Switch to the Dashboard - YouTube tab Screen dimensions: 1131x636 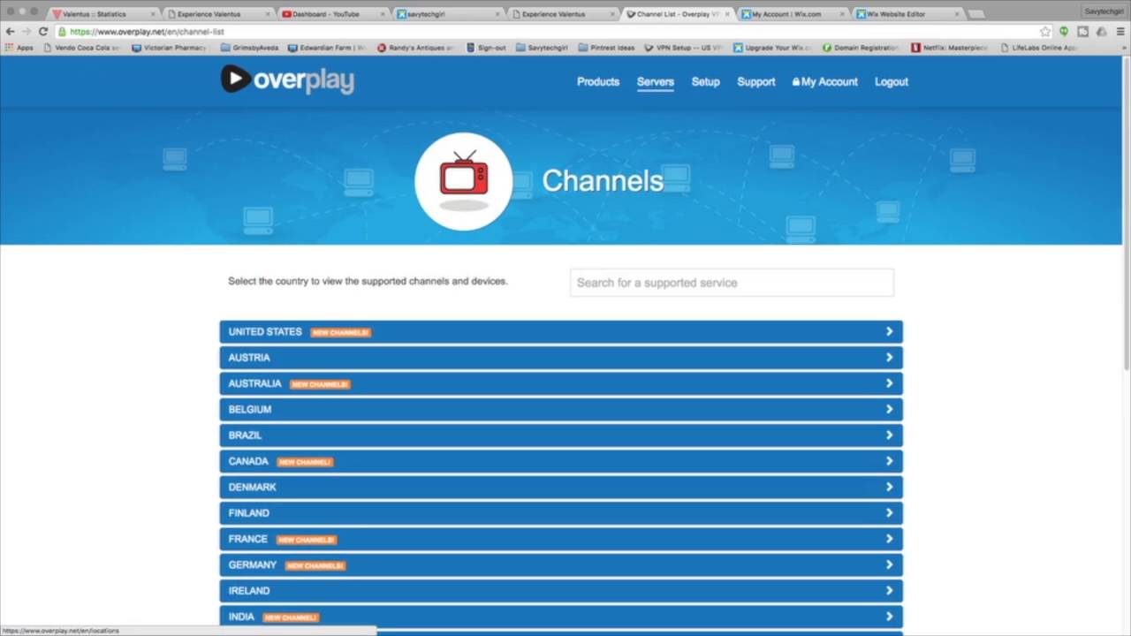tap(331, 14)
